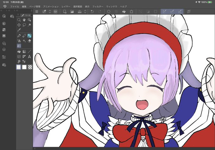The image size is (215, 150).
Task: Select the Hand move-view tool
Action: 24,20
